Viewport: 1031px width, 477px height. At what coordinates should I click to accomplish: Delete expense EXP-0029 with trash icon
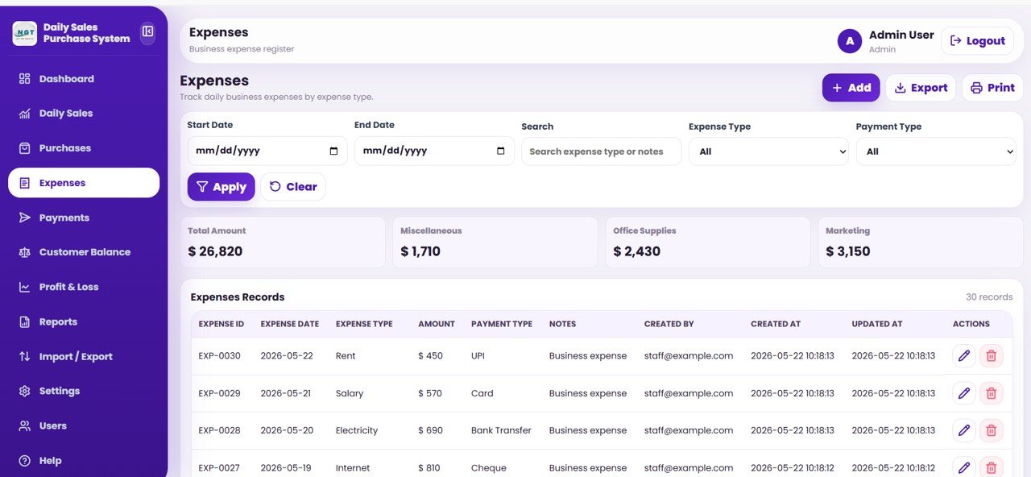[992, 393]
